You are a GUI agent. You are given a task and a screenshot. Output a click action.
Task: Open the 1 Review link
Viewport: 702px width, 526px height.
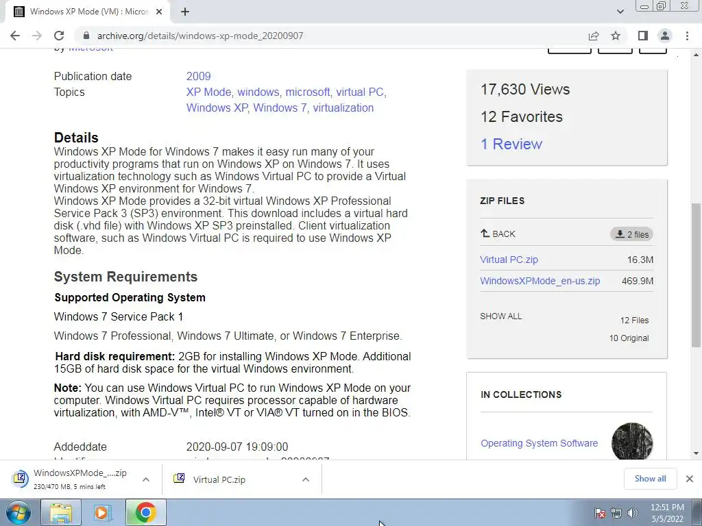[x=511, y=144]
